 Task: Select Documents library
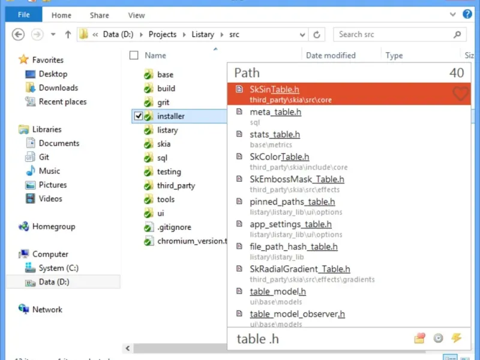pos(59,143)
